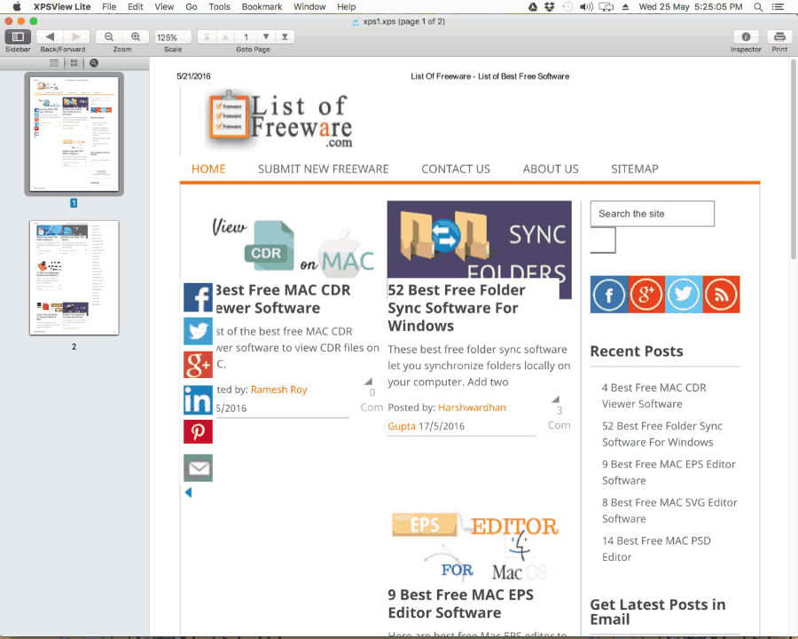Viewport: 798px width, 639px height.
Task: Collapse share bar with blue arrow
Action: click(188, 493)
